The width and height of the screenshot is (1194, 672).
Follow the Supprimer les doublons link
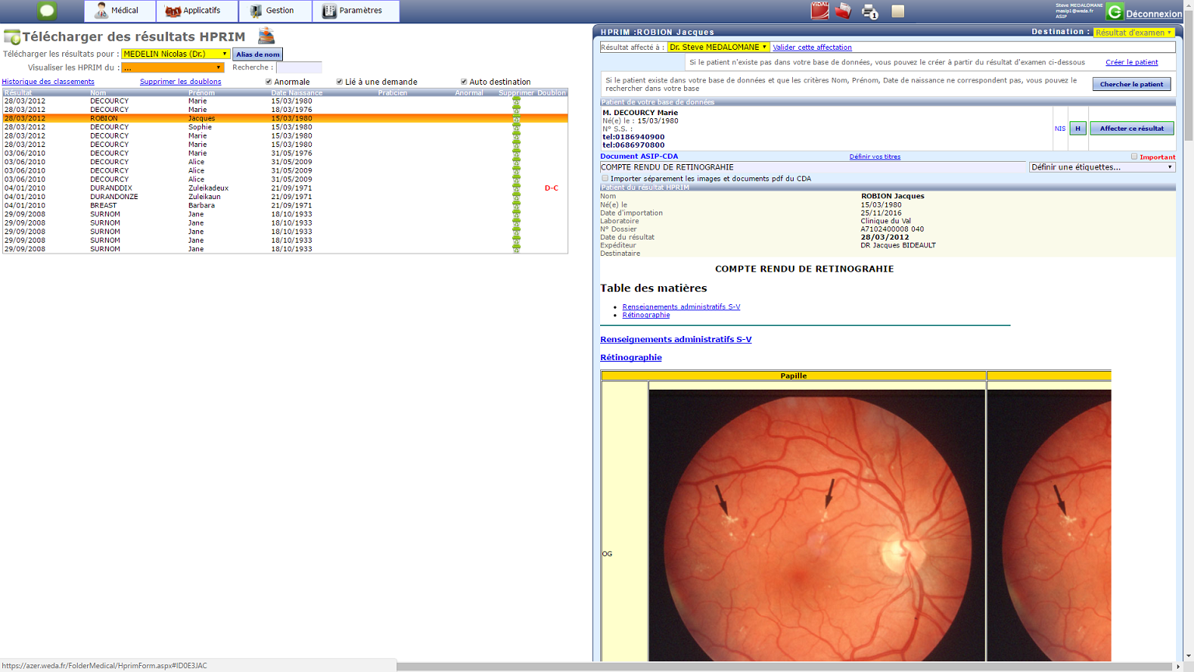coord(180,82)
